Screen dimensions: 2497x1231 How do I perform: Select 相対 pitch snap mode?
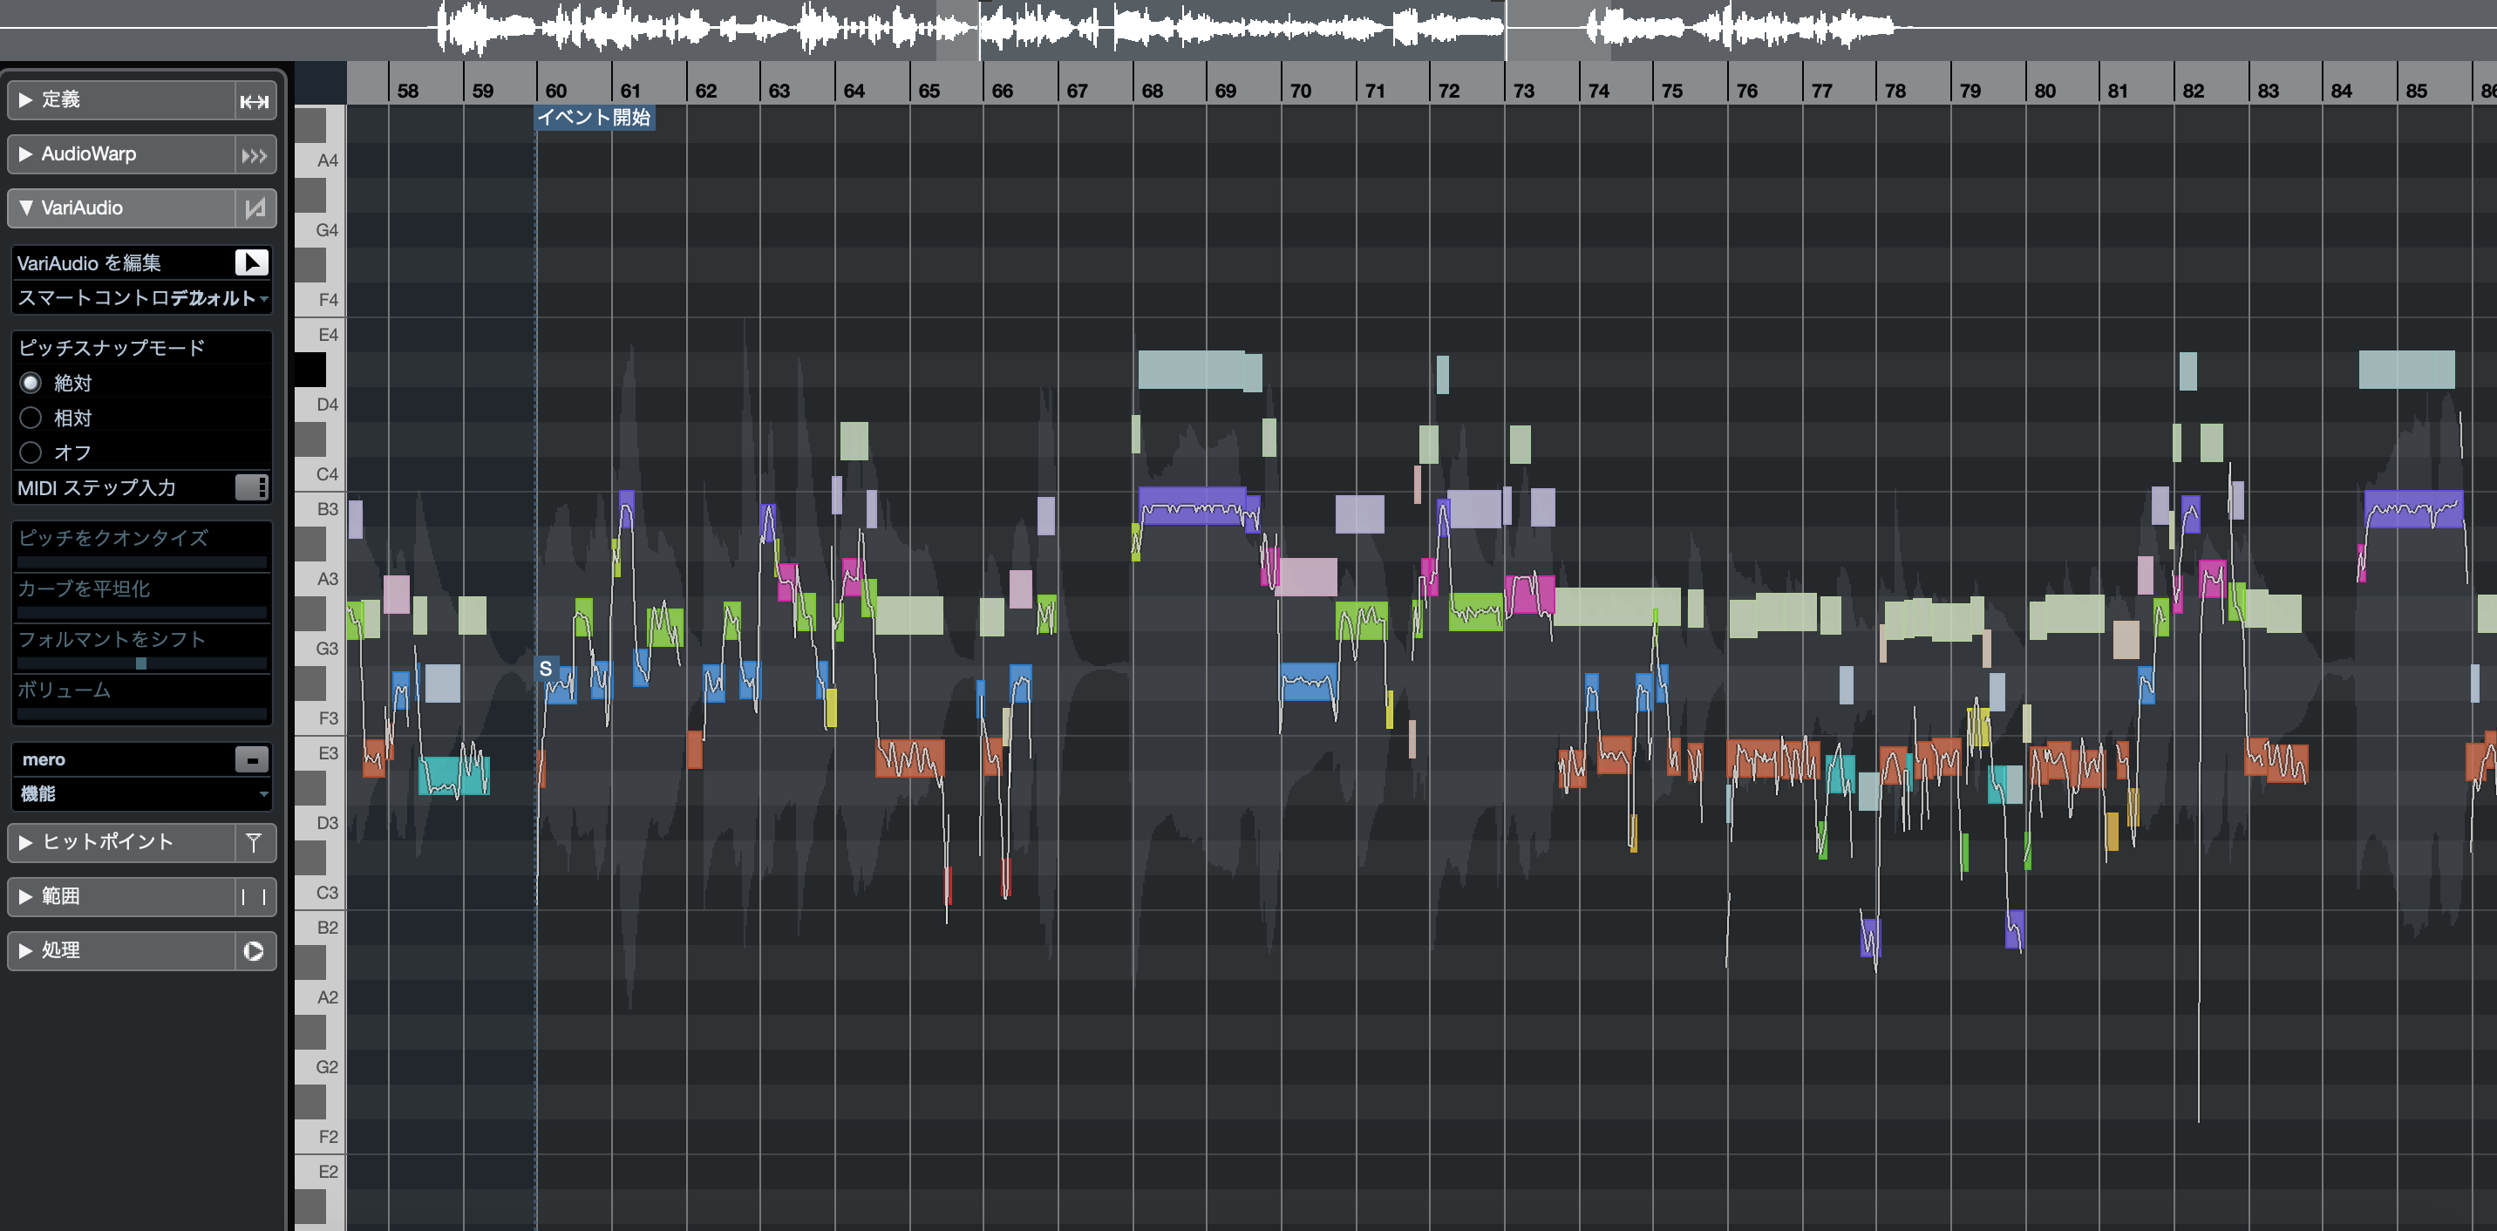point(31,418)
